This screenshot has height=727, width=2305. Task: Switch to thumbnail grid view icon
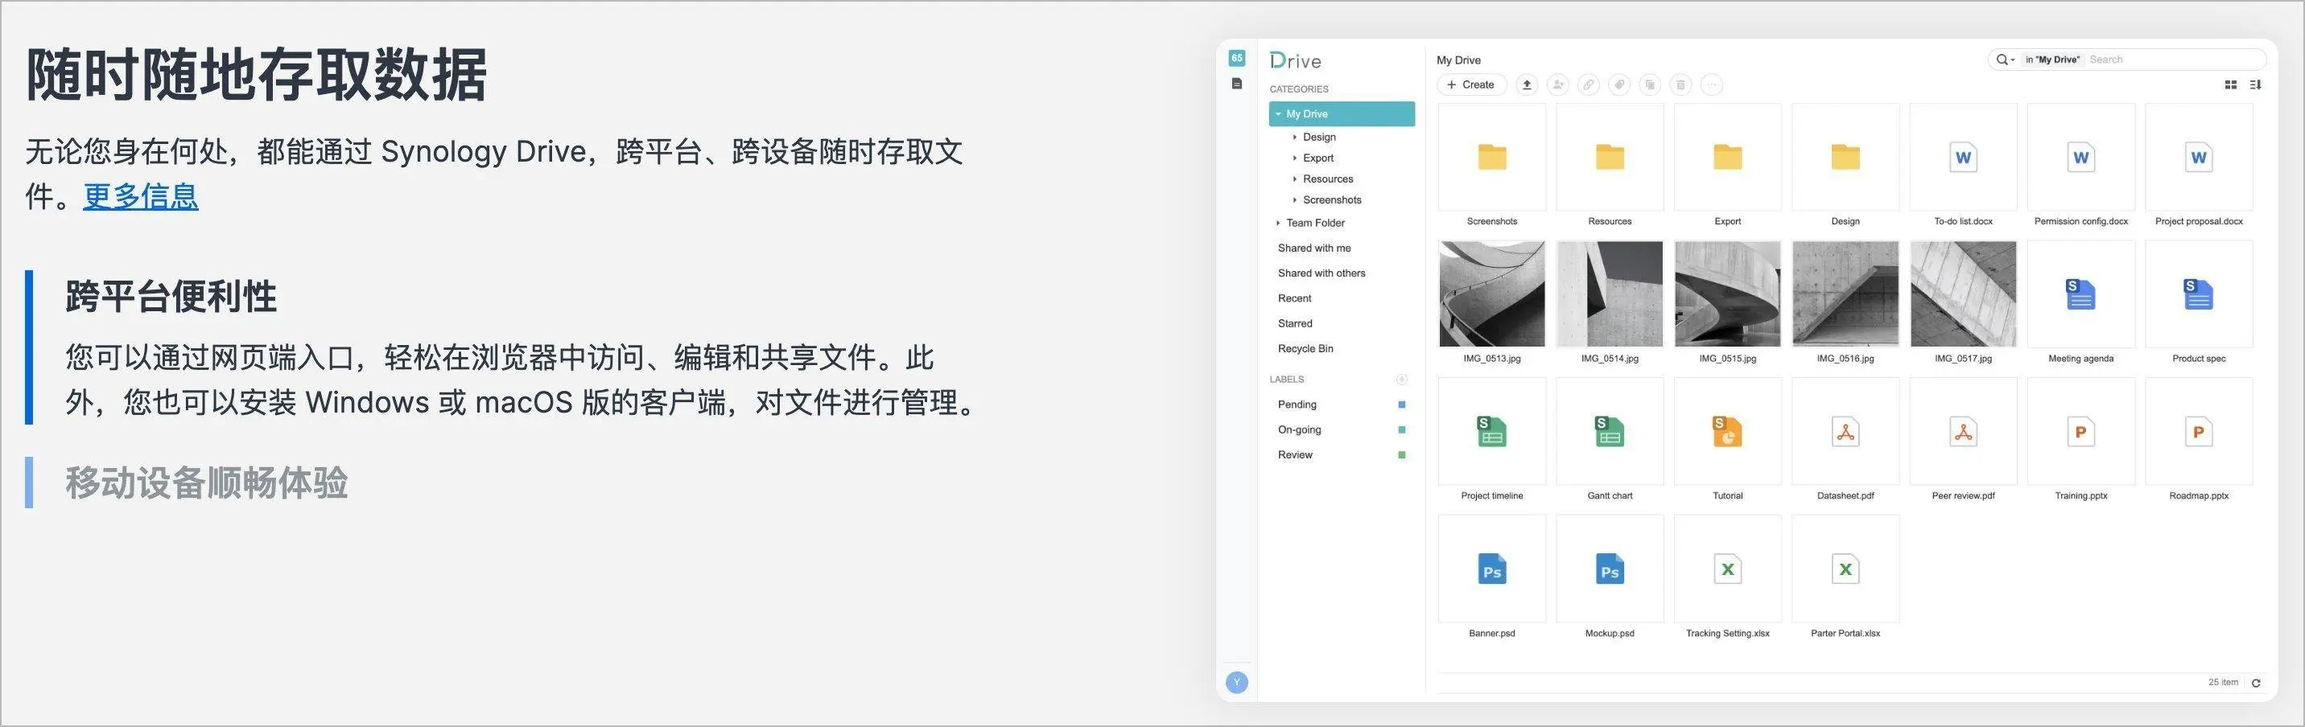(x=2230, y=85)
